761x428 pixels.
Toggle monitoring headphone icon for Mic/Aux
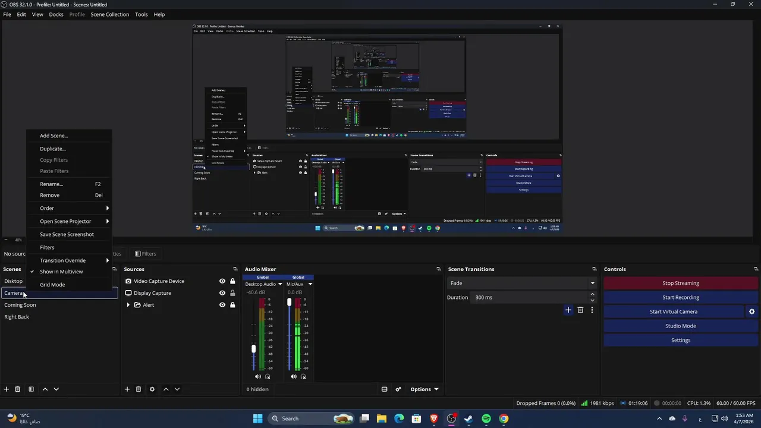point(303,376)
